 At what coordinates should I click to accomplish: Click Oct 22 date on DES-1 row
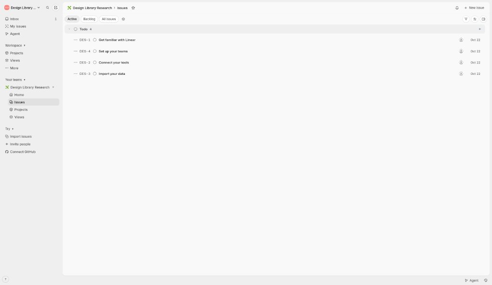tap(475, 40)
